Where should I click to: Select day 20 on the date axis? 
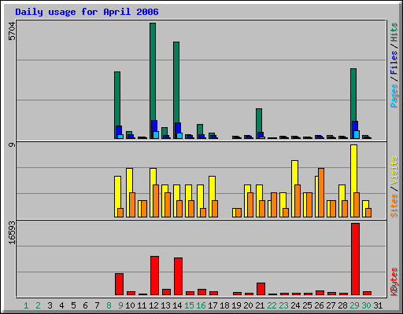click(248, 305)
